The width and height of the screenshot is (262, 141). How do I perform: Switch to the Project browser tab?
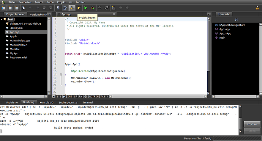[15, 14]
